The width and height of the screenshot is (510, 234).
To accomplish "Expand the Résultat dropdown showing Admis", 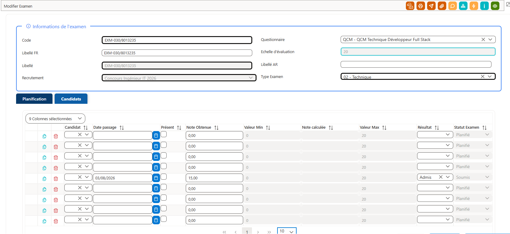I will click(x=448, y=177).
